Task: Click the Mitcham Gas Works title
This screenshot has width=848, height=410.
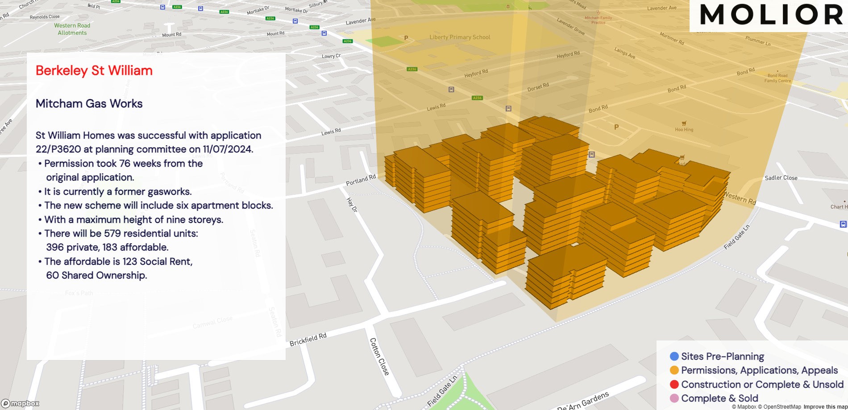Action: (89, 103)
